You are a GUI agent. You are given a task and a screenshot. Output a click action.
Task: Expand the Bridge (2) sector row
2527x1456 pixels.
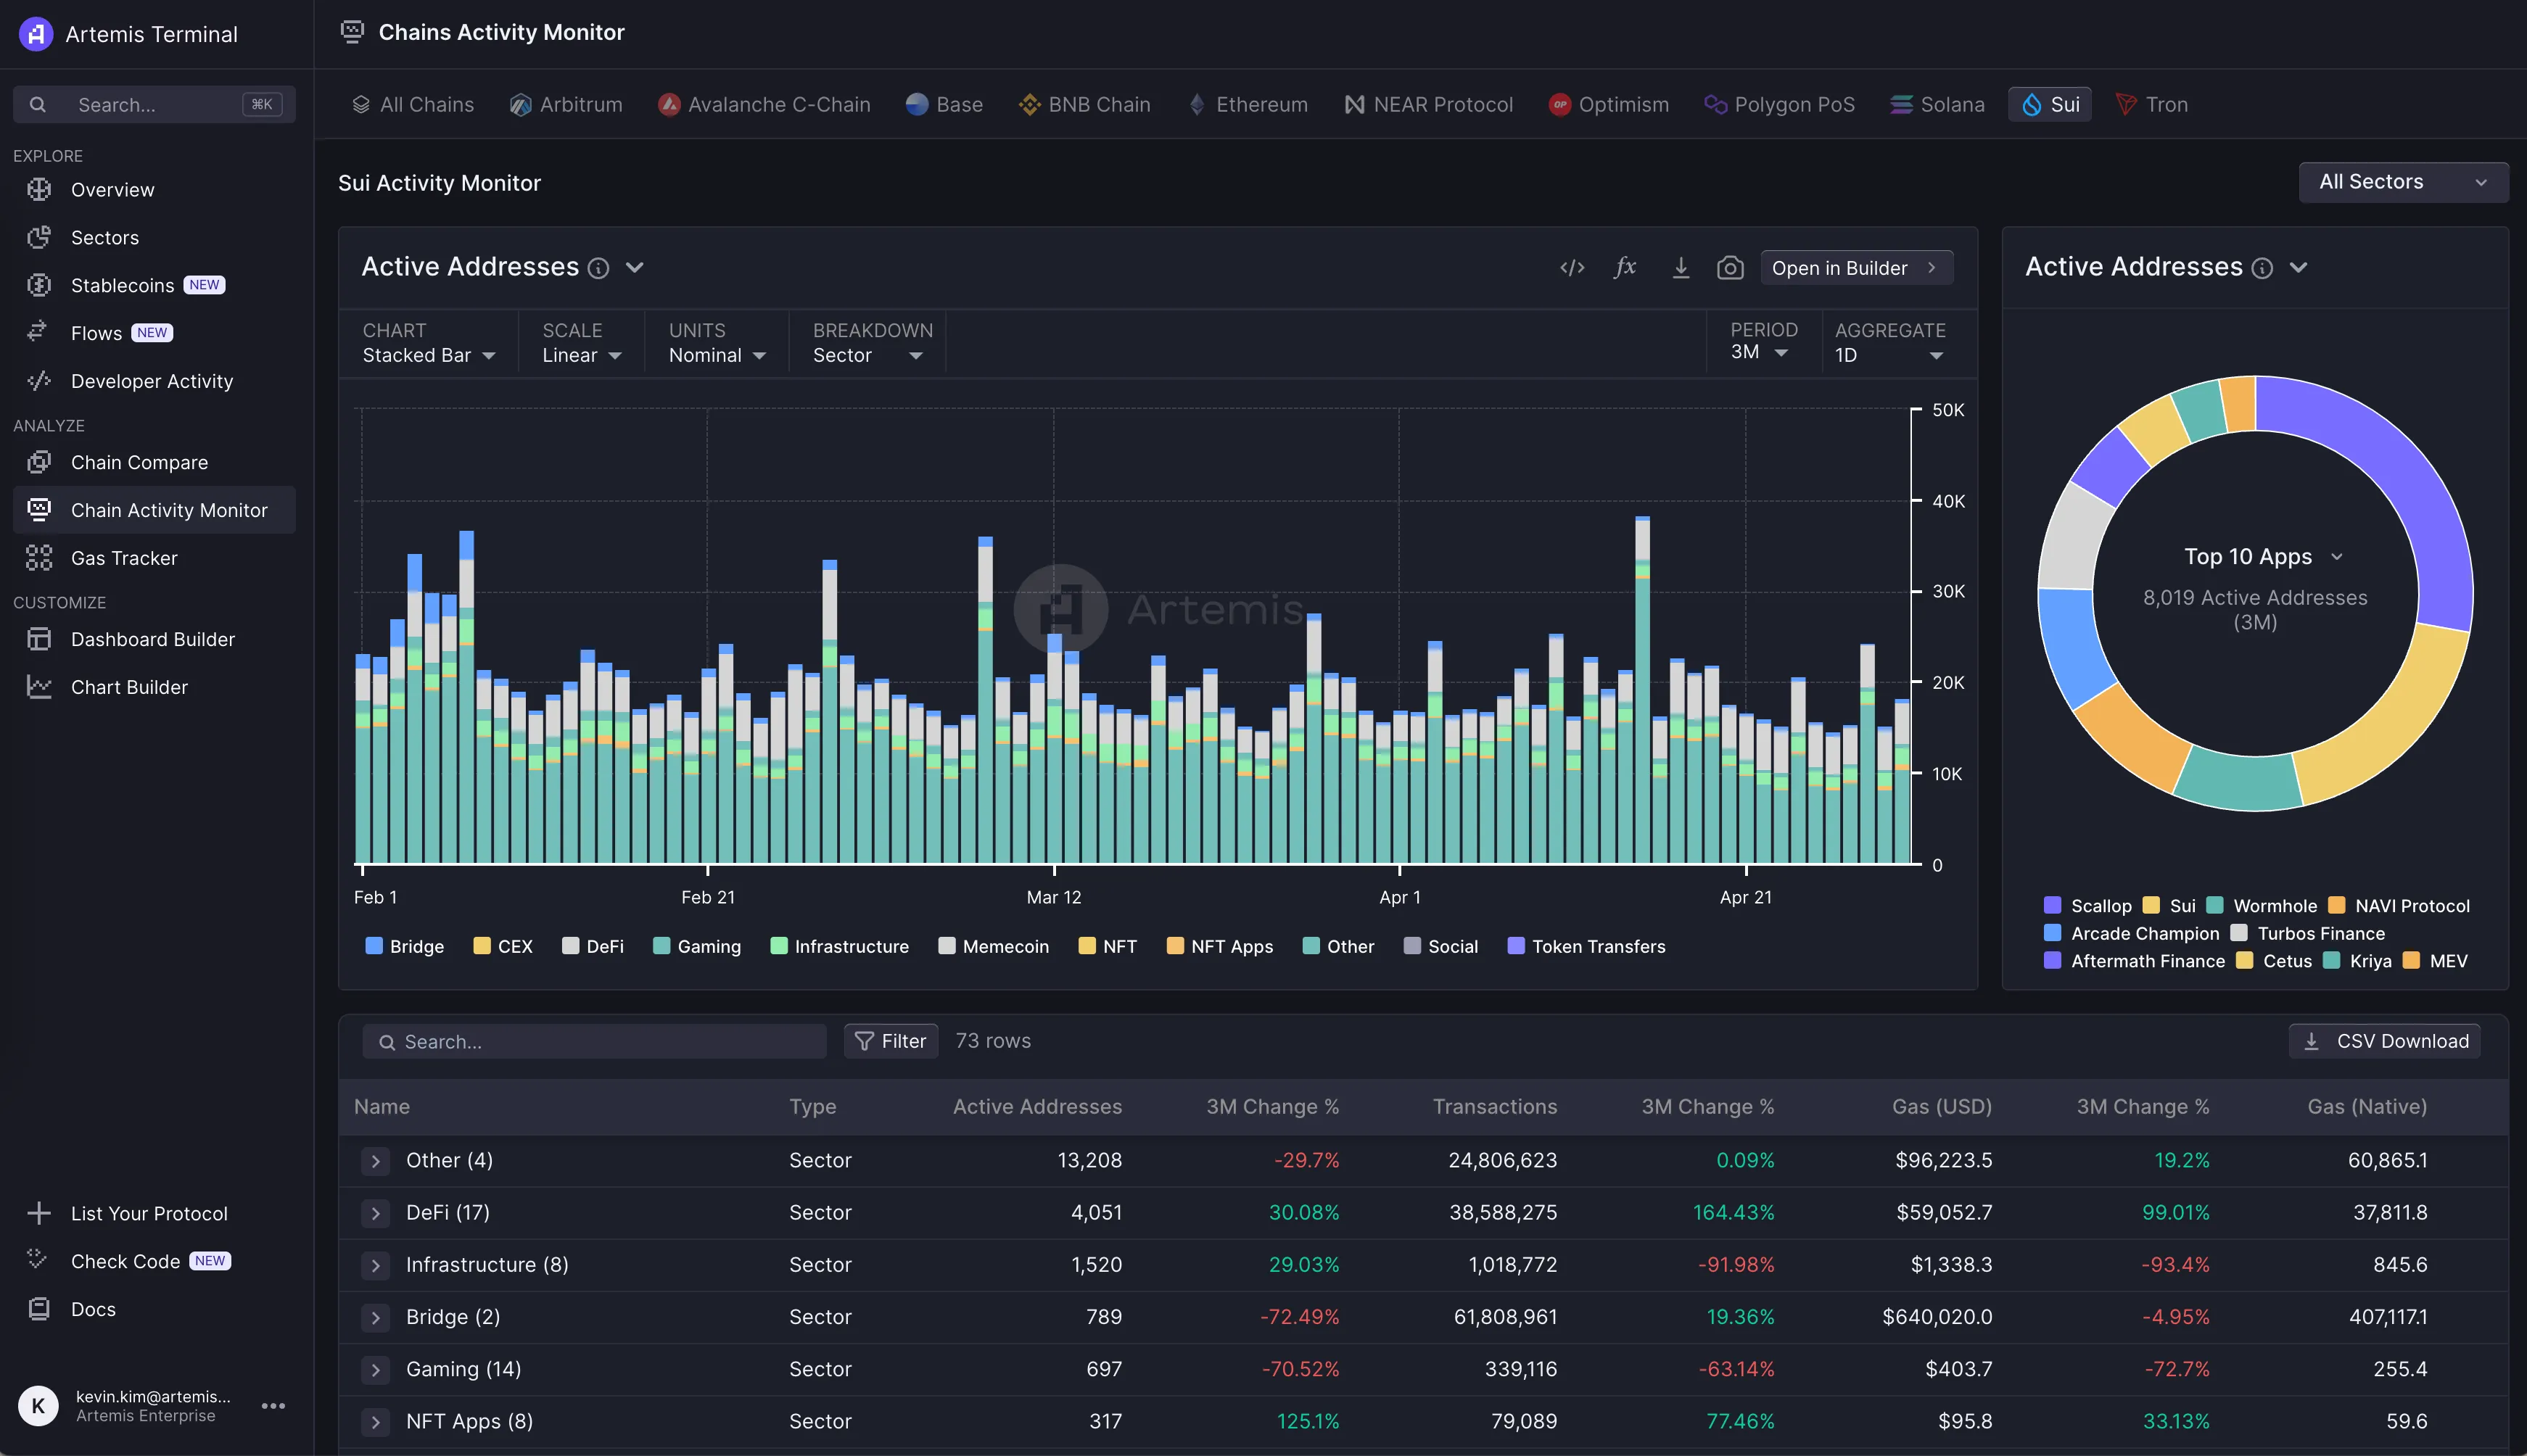(375, 1317)
